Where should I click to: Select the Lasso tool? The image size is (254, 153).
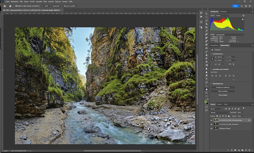point(206,21)
